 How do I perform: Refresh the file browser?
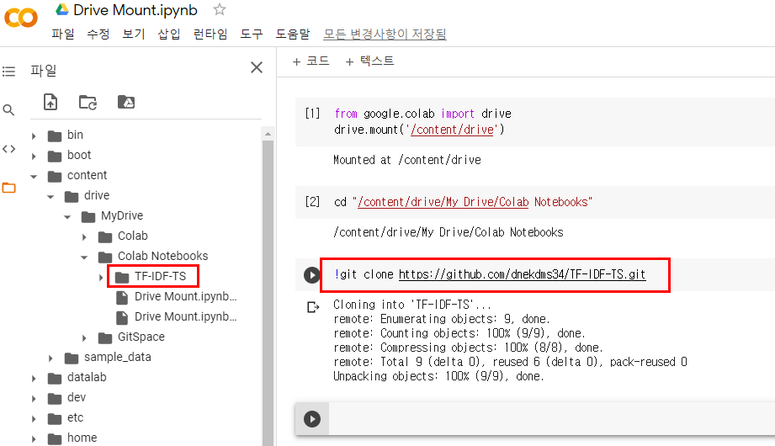pyautogui.click(x=88, y=103)
